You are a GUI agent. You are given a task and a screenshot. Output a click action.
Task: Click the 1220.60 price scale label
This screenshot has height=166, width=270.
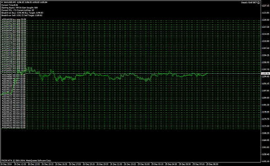pos(266,20)
